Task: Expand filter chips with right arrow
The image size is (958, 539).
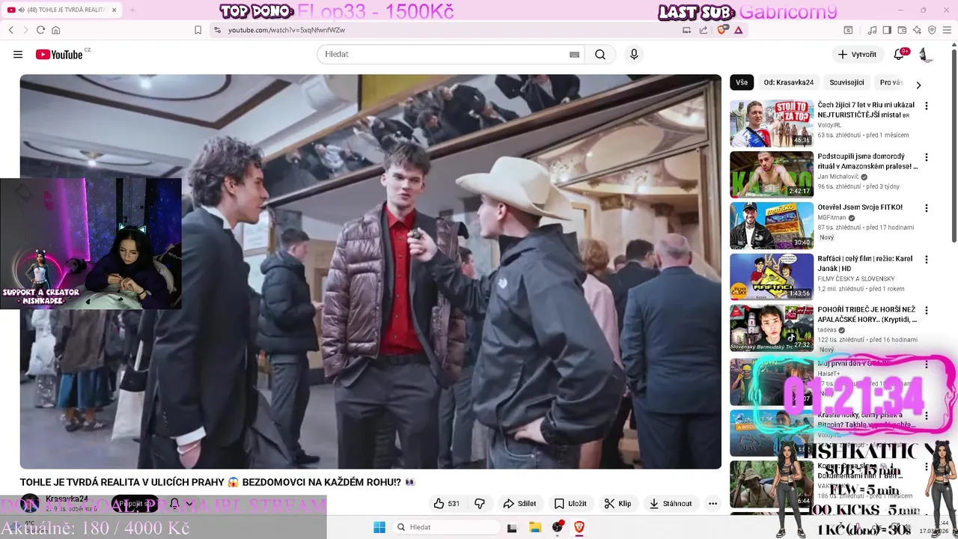Action: click(918, 85)
